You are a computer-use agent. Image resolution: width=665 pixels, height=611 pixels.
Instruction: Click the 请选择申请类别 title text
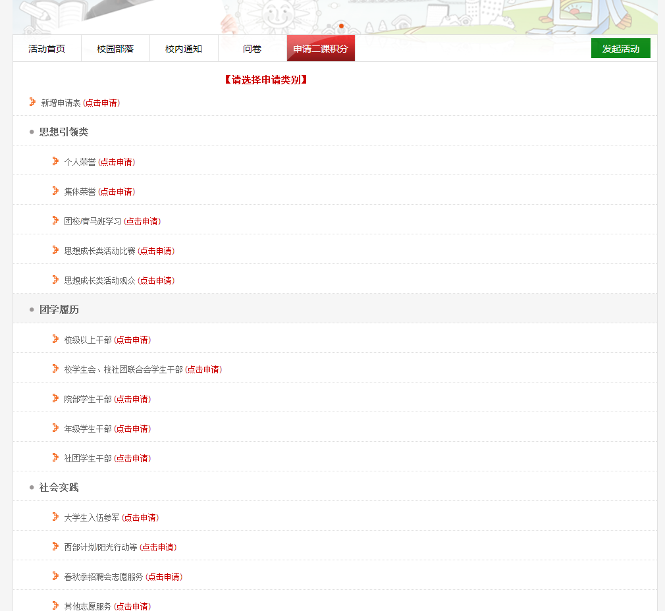266,80
